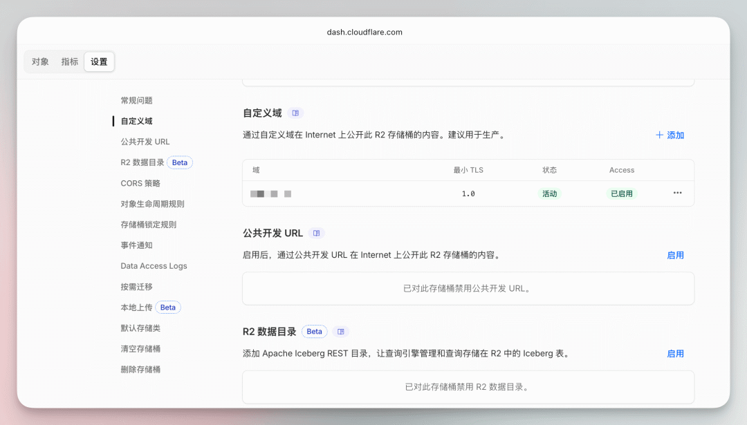Open 删除存储桶 sidebar item

(140, 369)
